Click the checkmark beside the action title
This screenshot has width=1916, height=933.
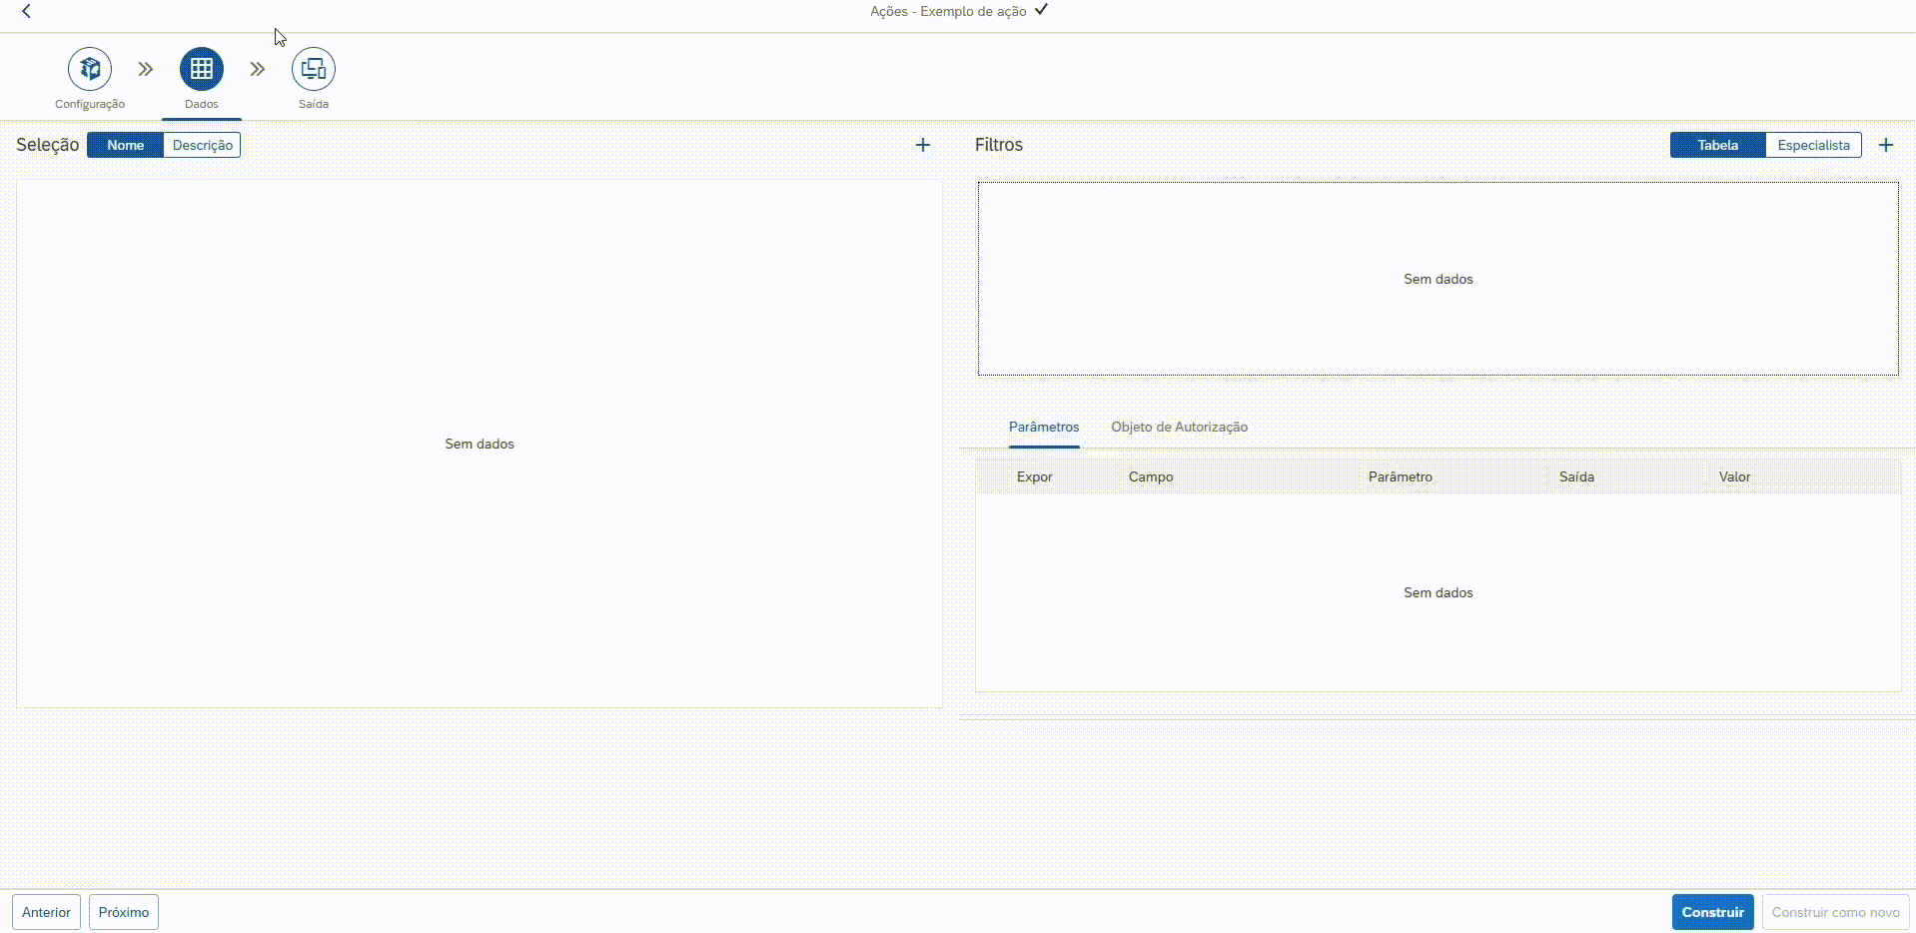[1041, 10]
